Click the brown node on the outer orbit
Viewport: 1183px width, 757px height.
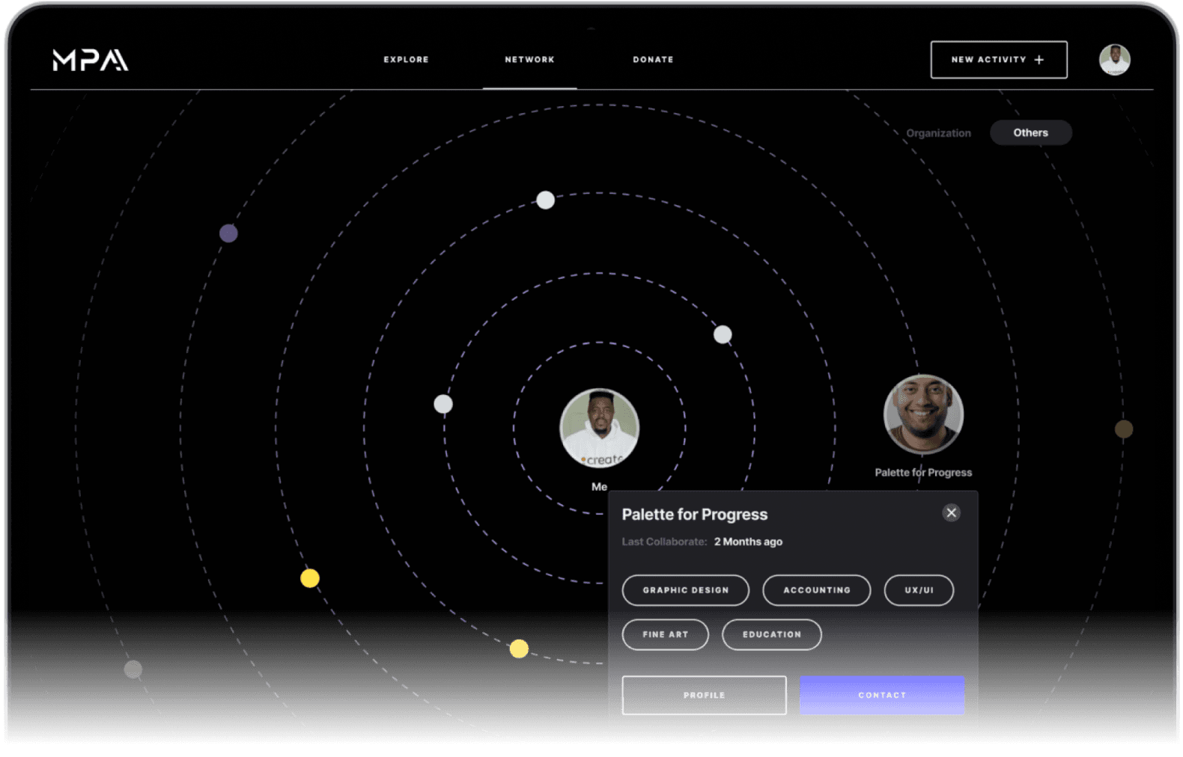[1124, 429]
